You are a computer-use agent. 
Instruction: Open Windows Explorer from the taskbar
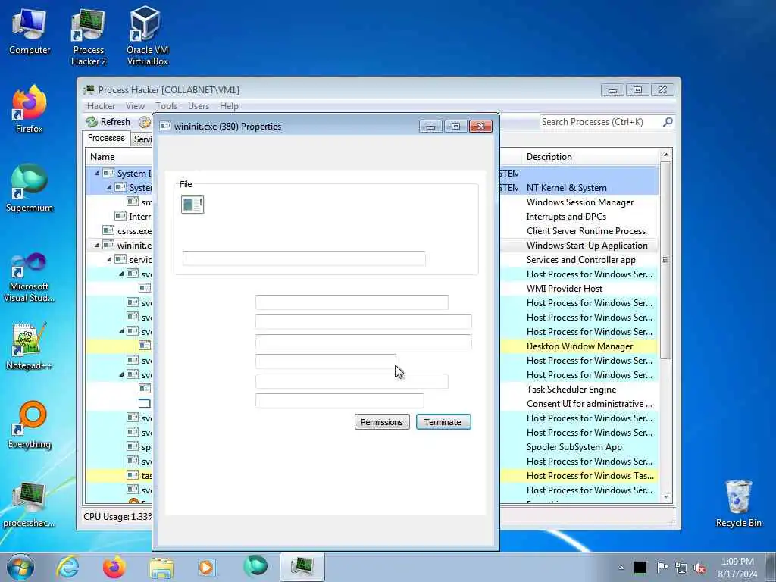coord(161,567)
